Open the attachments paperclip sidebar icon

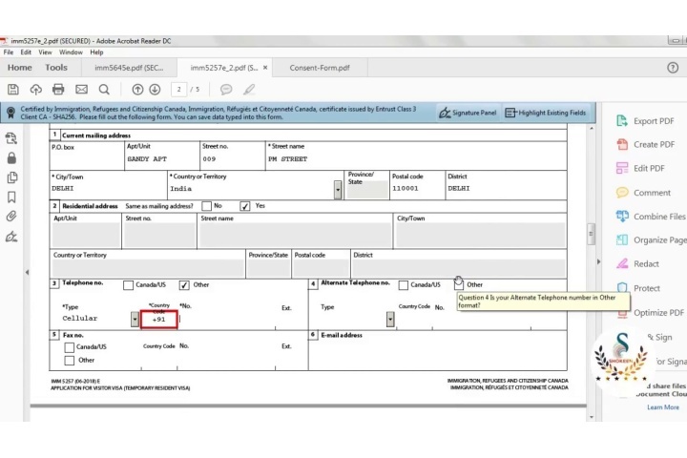click(x=11, y=216)
